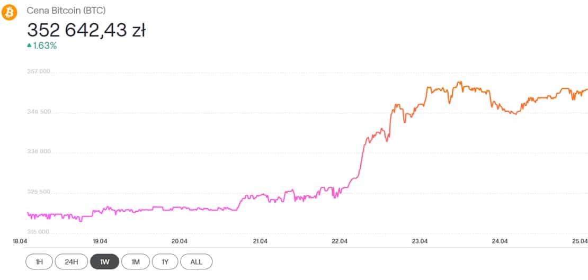
Task: Click the 22.04 date axis label
Action: pyautogui.click(x=340, y=241)
